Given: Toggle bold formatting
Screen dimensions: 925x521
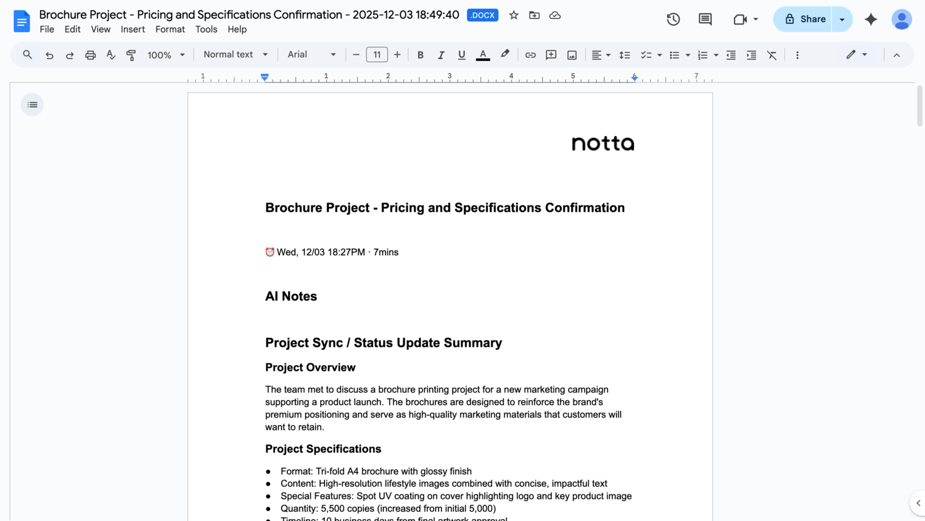Looking at the screenshot, I should tap(420, 55).
